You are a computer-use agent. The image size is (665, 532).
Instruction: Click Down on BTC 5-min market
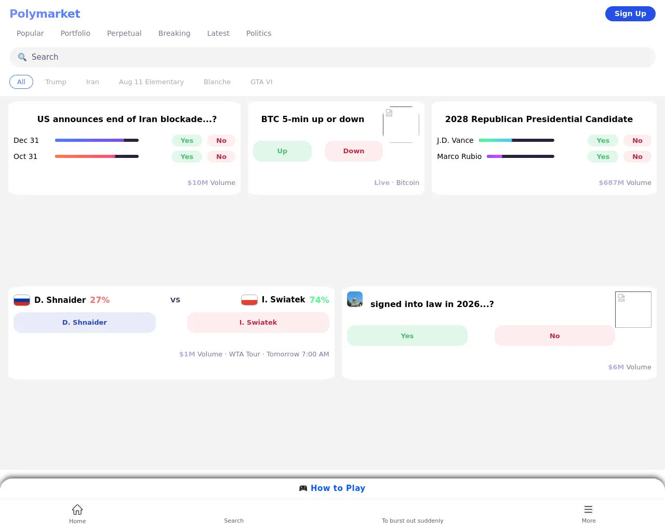click(x=354, y=151)
